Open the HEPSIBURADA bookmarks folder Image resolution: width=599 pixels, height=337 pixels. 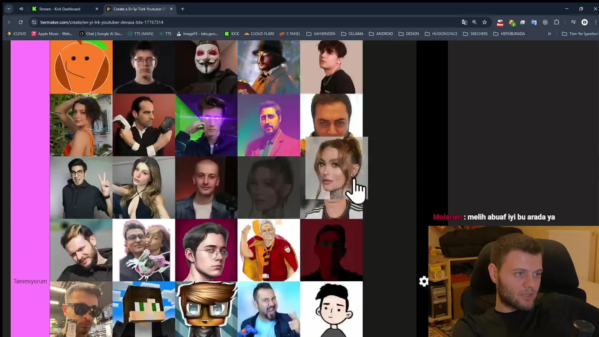click(509, 34)
